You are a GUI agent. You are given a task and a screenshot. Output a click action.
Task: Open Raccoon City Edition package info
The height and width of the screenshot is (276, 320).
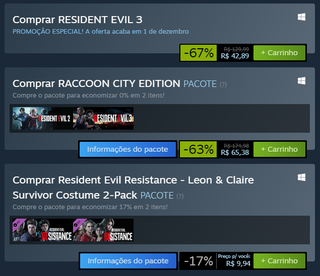tap(127, 149)
